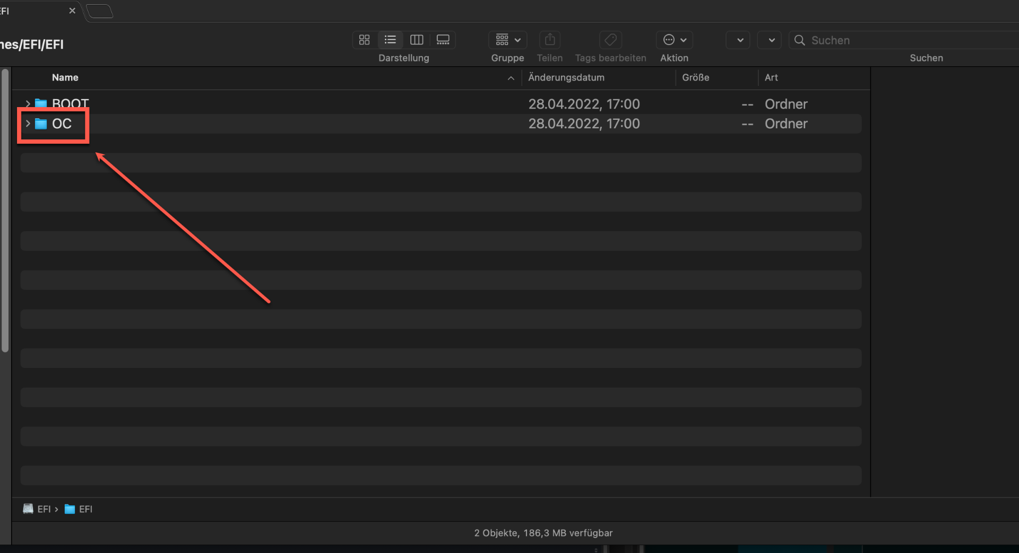Viewport: 1019px width, 553px height.
Task: Sort by Änderungsdatum column header
Action: 566,77
